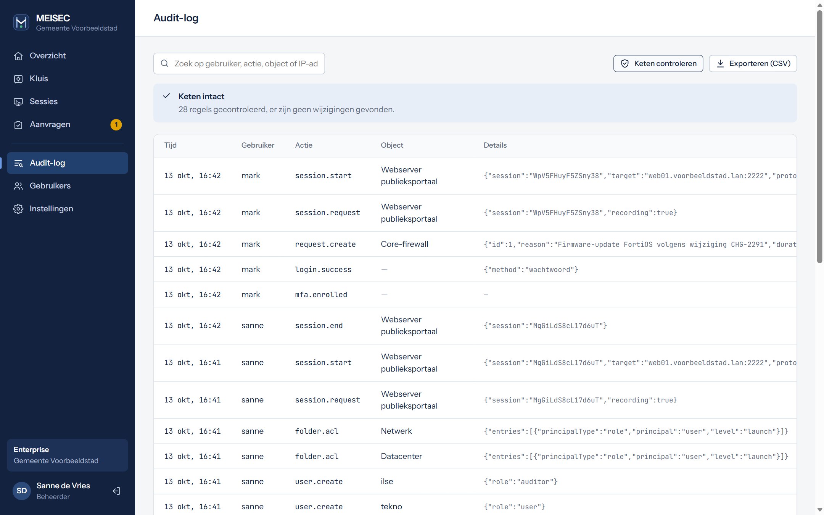Screen dimensions: 824x515
Task: Click the Datacenter object cell
Action: tap(401, 456)
